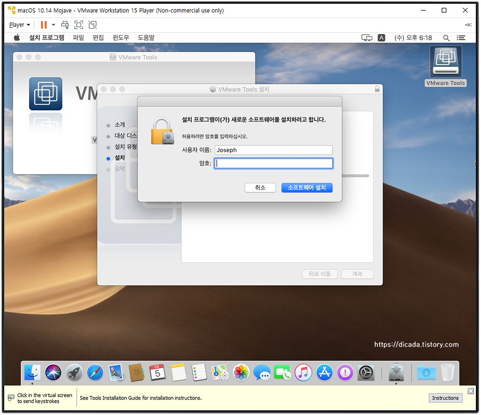Click keyboard hint icon in bottom bar

[11, 398]
